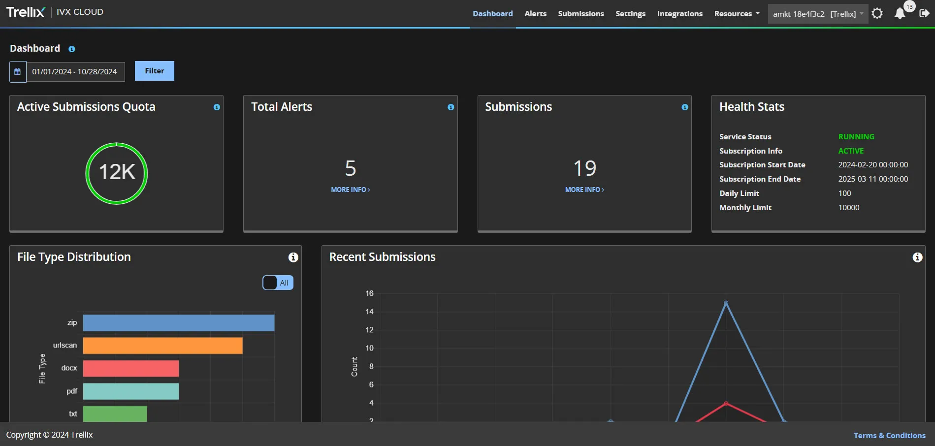Open the amkt-18e4f3c2 tenant selector dropdown
935x446 pixels.
tap(817, 14)
